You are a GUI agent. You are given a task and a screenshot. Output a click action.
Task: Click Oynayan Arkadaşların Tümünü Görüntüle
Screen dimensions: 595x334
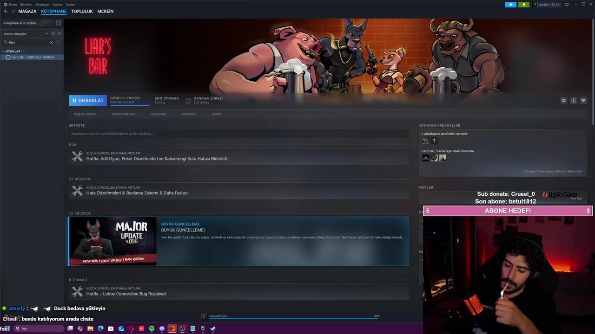tap(553, 171)
